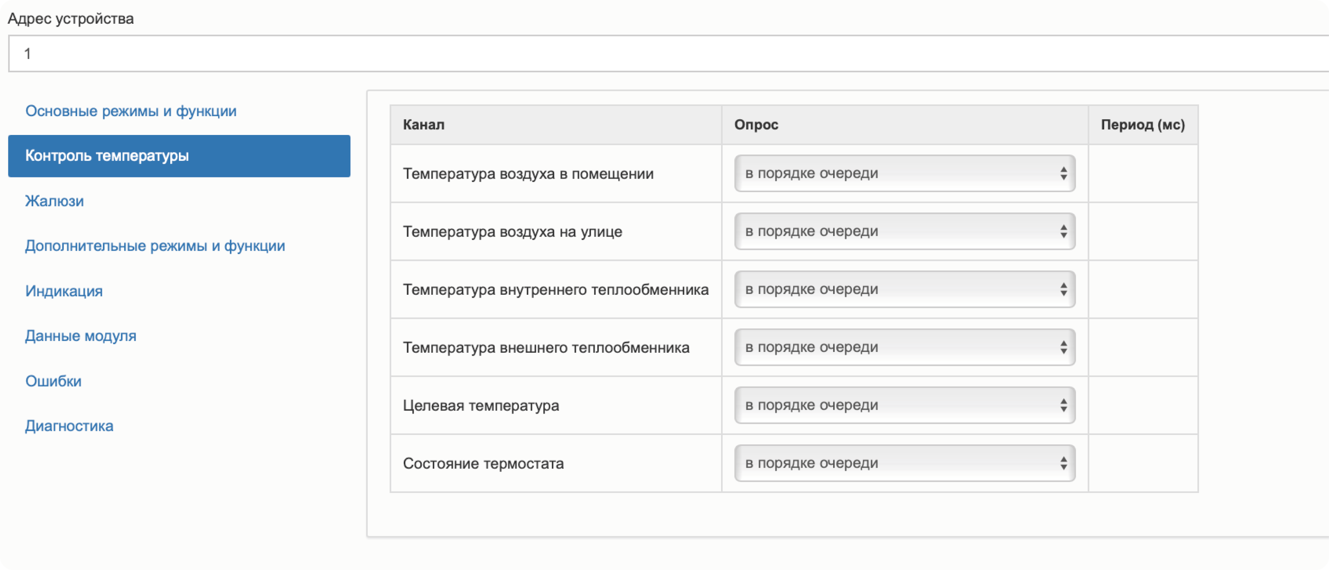Switch to Основные режимы и функции tab
Screen dimensions: 1329x570
coord(130,111)
